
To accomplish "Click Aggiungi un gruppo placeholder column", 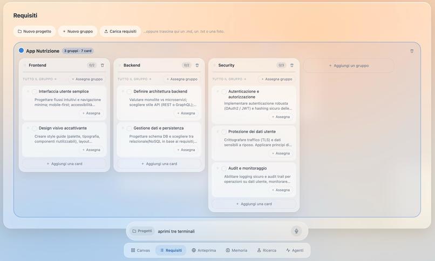I will (349, 66).
